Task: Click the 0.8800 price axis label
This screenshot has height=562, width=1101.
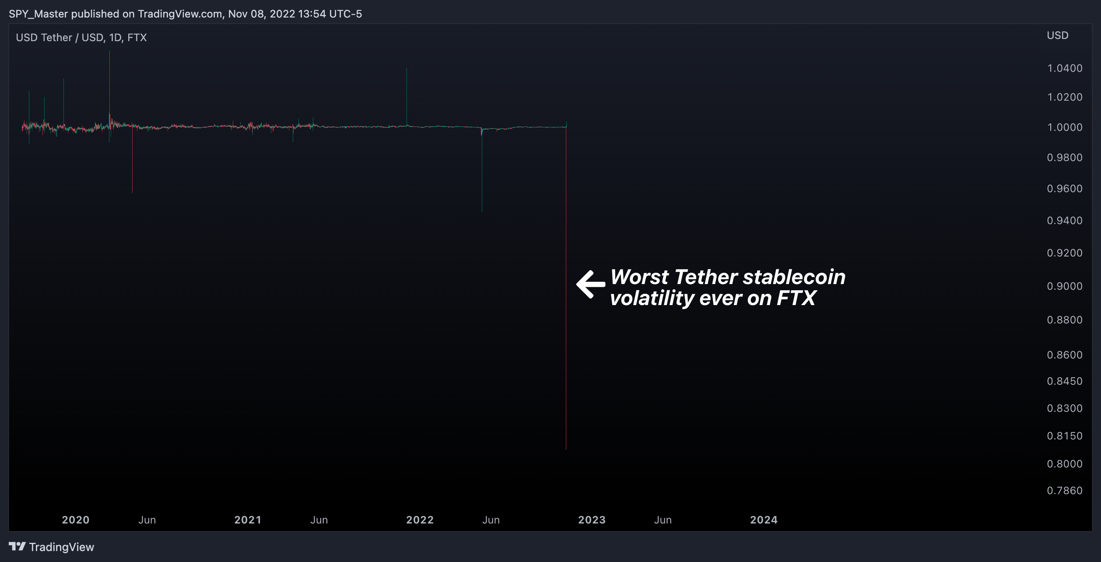Action: 1065,320
